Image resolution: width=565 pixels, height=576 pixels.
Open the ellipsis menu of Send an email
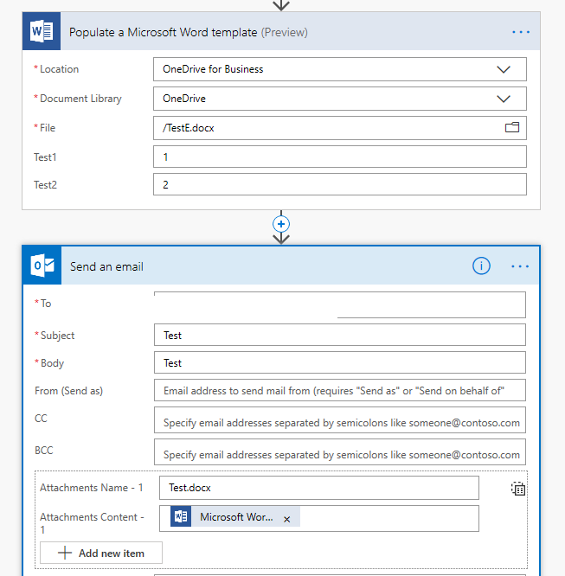[520, 266]
